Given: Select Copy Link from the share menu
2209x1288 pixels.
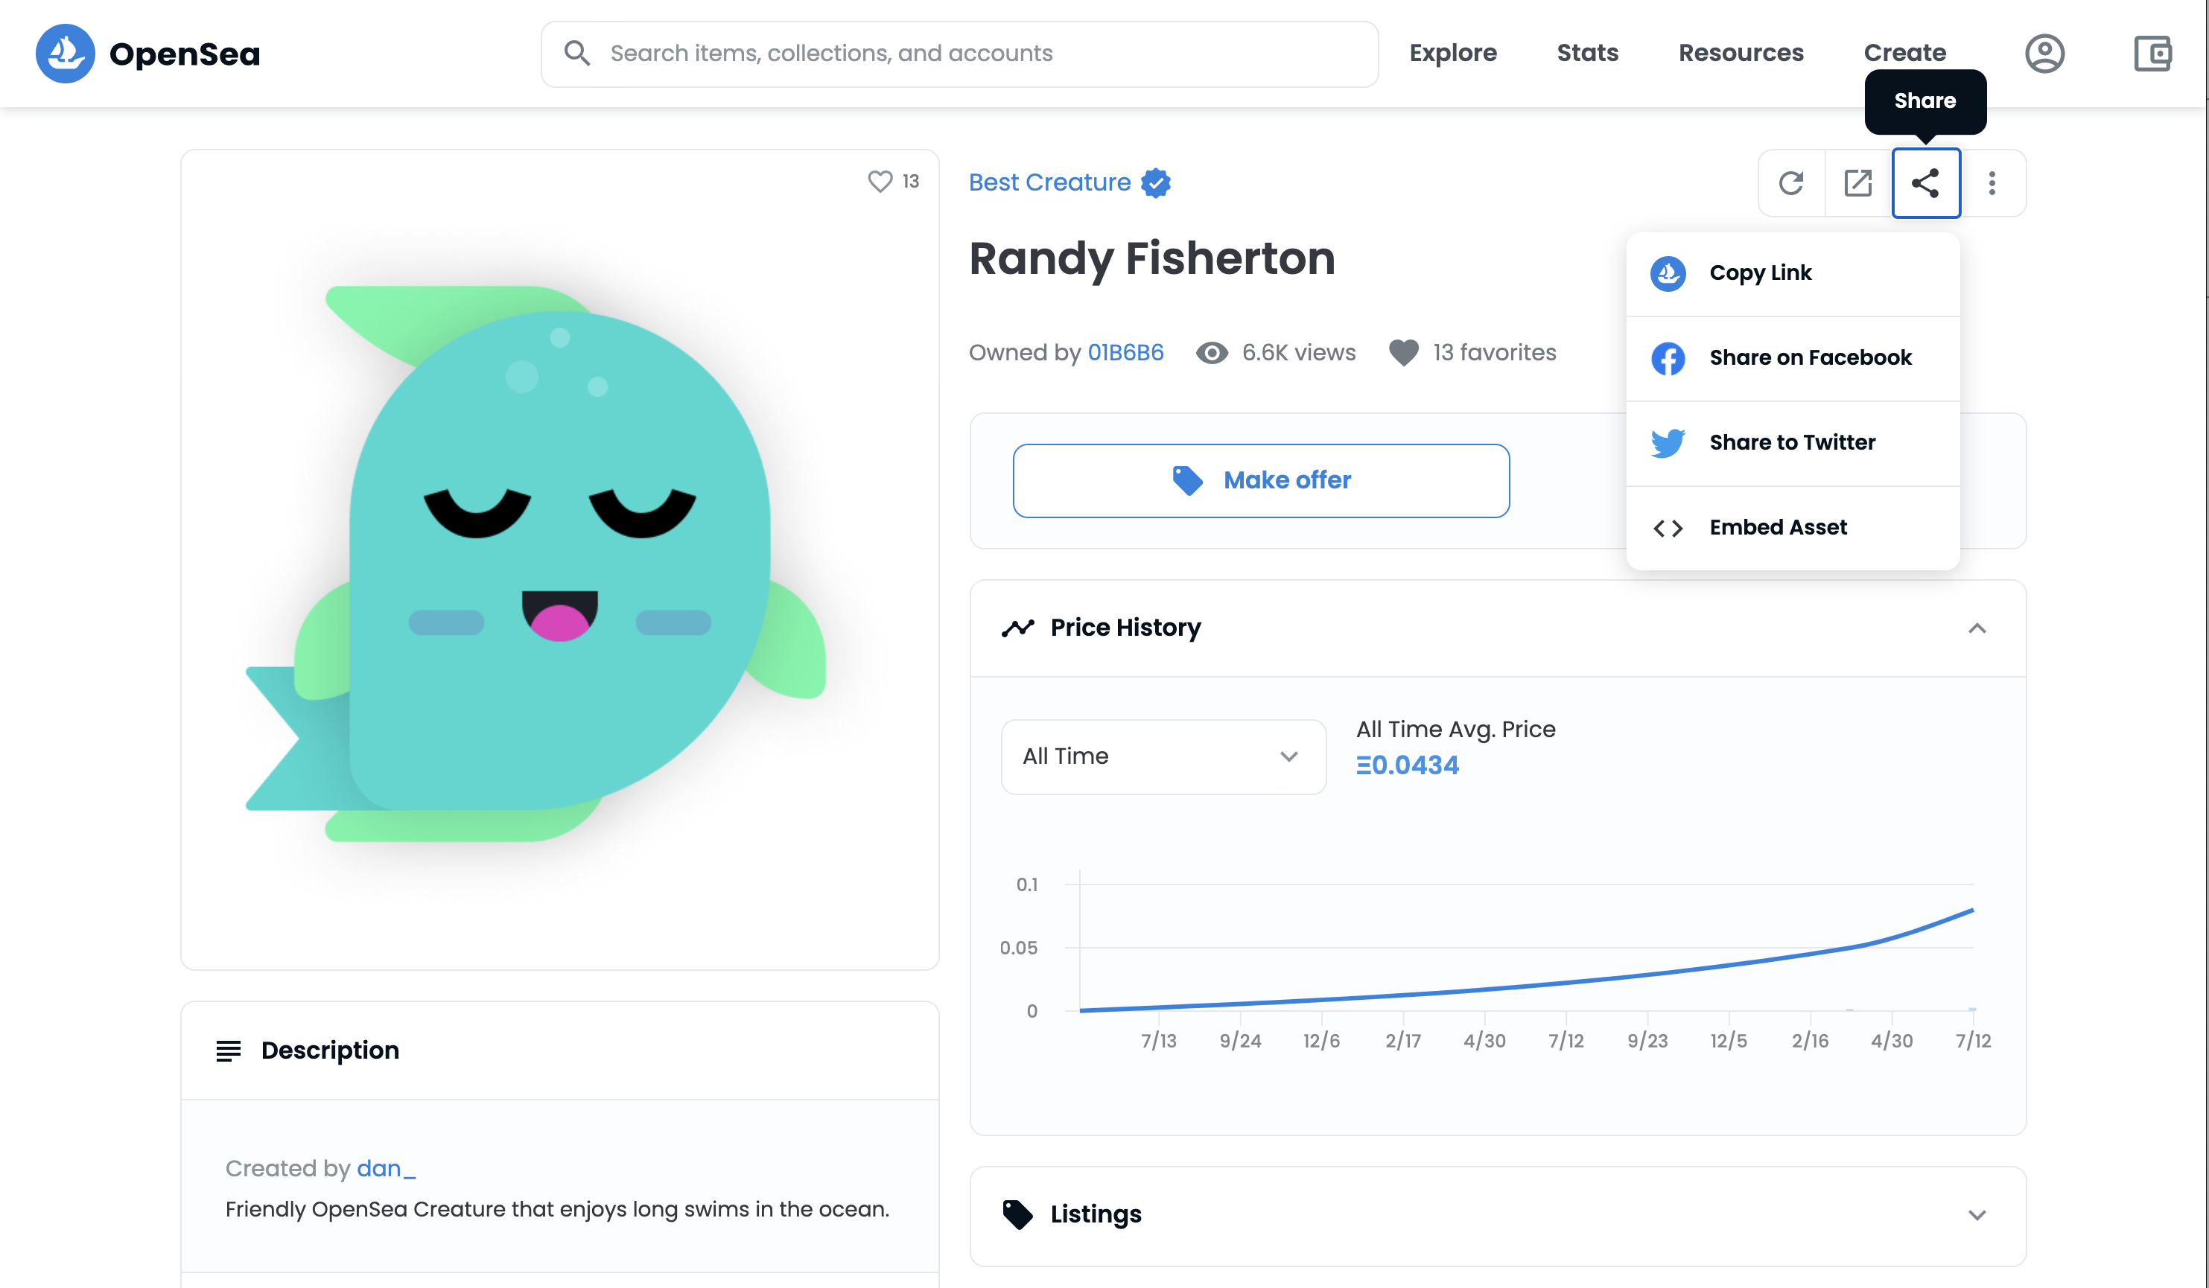Looking at the screenshot, I should tap(1760, 272).
